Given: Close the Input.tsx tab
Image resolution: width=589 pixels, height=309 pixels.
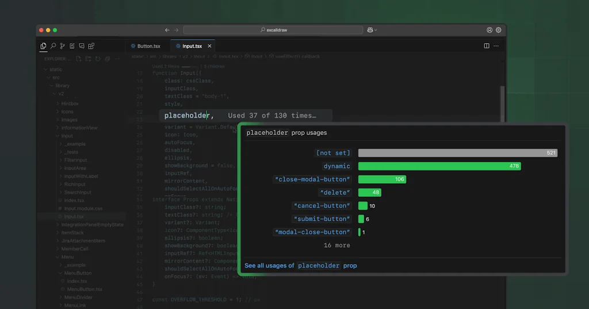Looking at the screenshot, I should tap(209, 46).
